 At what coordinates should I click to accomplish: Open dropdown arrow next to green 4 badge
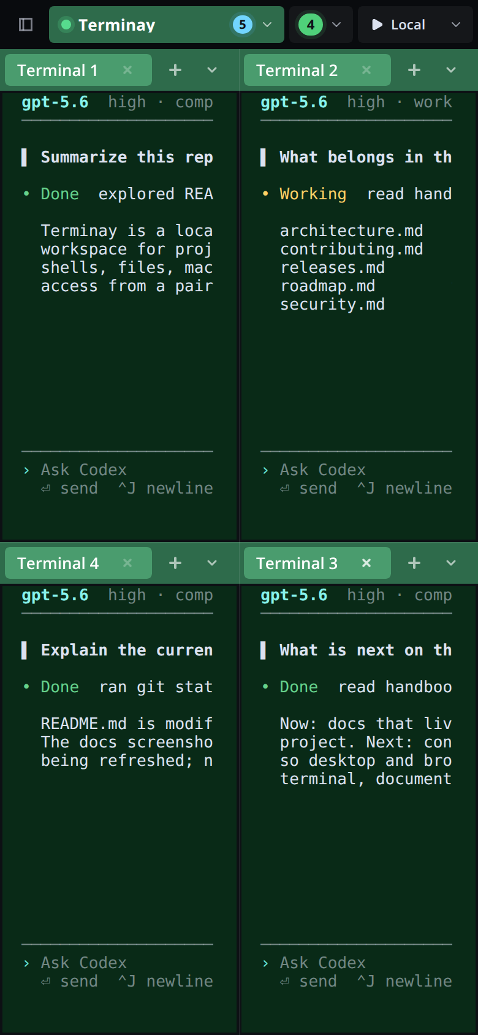(336, 25)
